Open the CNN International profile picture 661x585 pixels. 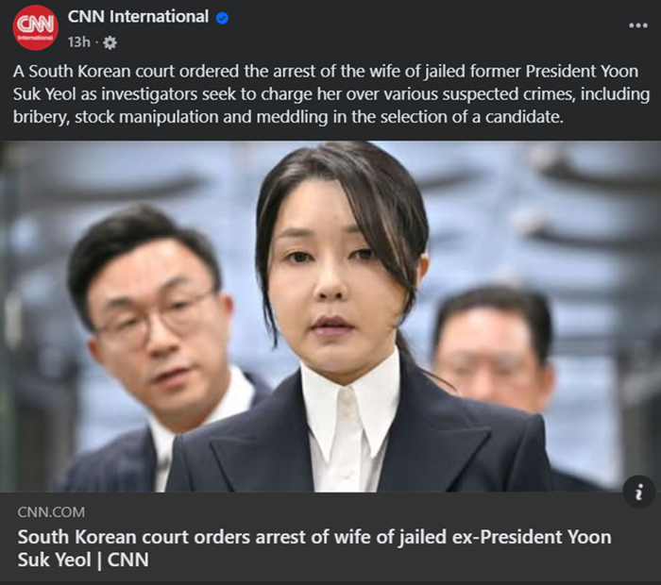pos(36,27)
